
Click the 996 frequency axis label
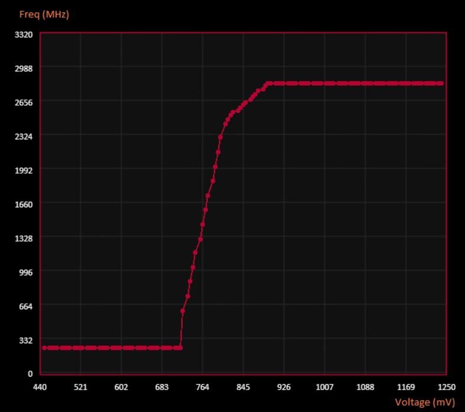point(26,272)
